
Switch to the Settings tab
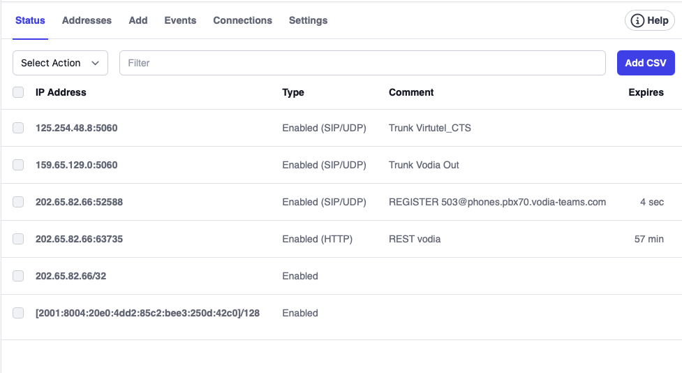(308, 20)
